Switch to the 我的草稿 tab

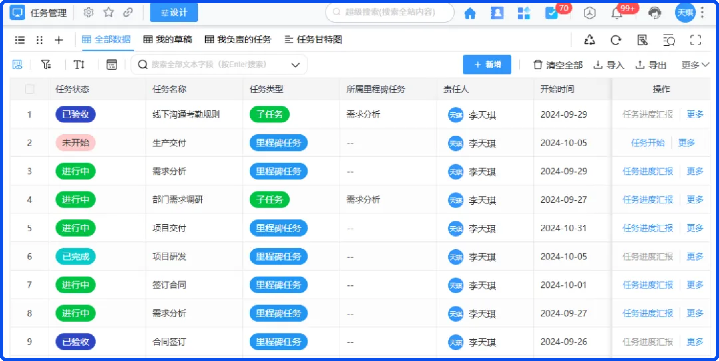[x=168, y=40]
